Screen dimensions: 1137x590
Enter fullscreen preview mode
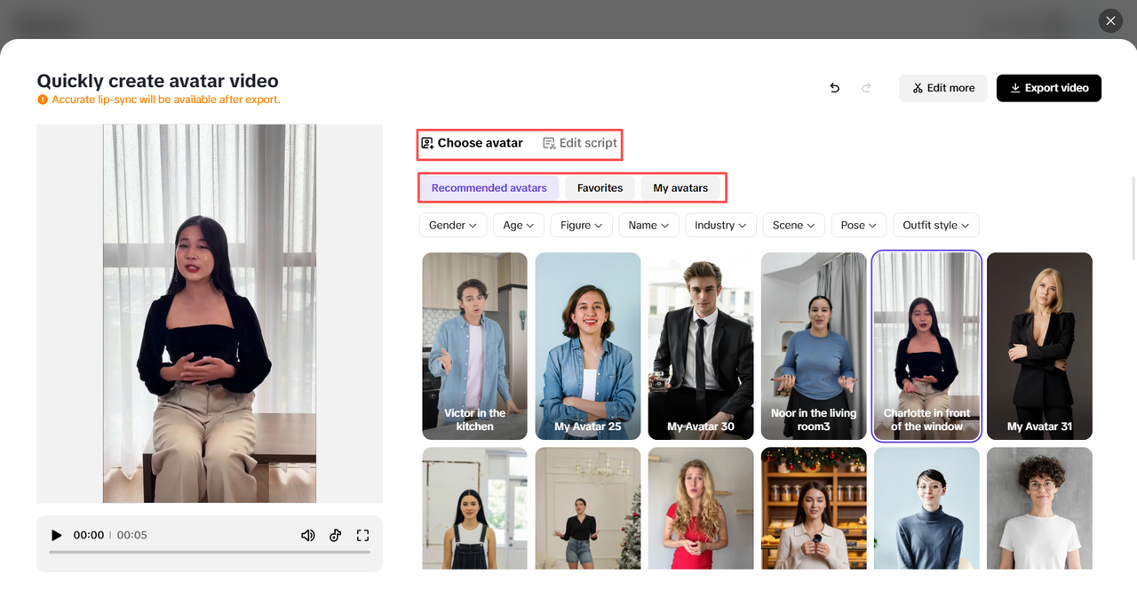tap(362, 535)
